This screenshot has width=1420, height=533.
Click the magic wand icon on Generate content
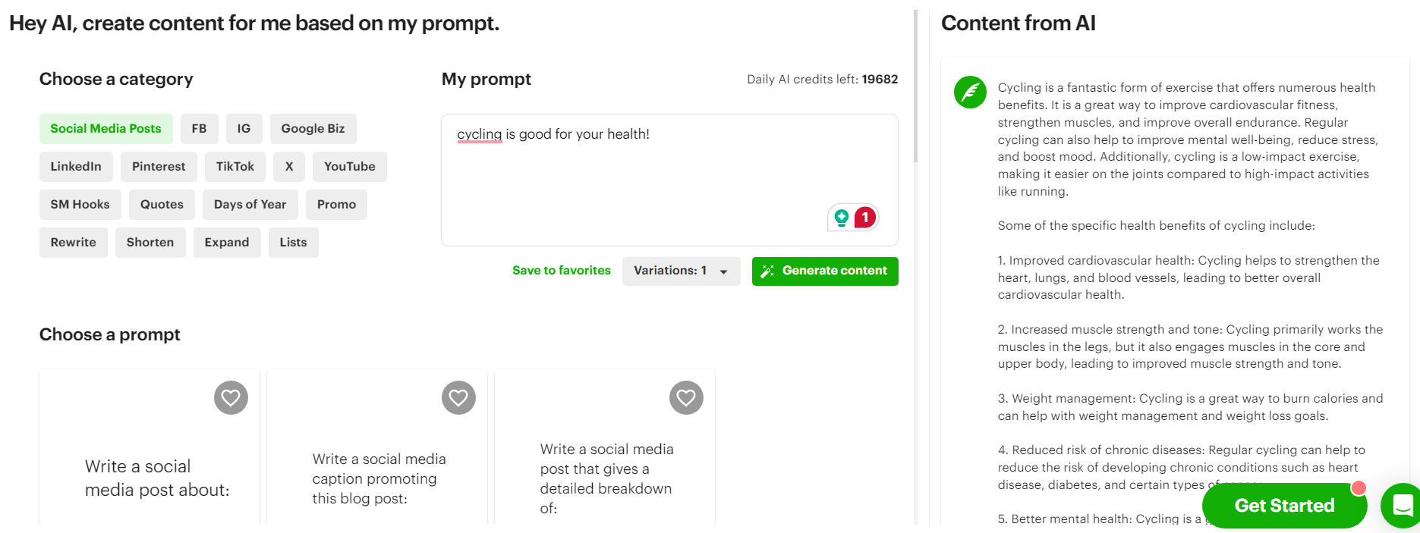coord(769,271)
